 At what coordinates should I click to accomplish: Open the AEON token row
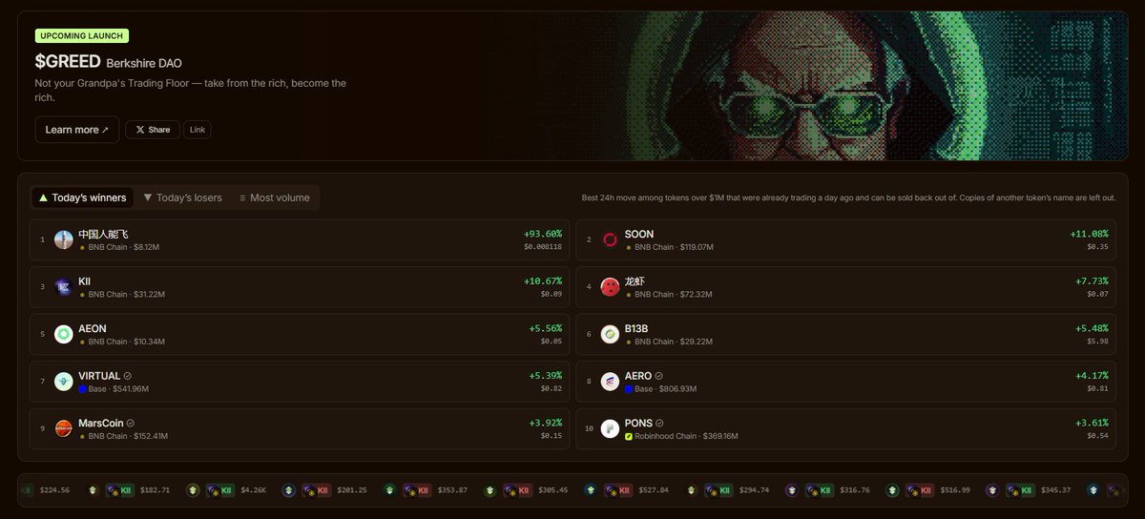300,334
